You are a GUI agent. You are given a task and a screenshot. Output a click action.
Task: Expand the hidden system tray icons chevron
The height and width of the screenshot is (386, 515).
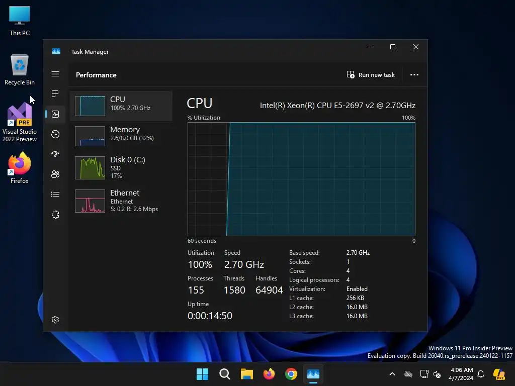click(392, 374)
